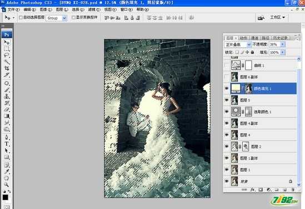The image size is (305, 209).
Task: Switch to the History tab
Action: [x=280, y=38]
